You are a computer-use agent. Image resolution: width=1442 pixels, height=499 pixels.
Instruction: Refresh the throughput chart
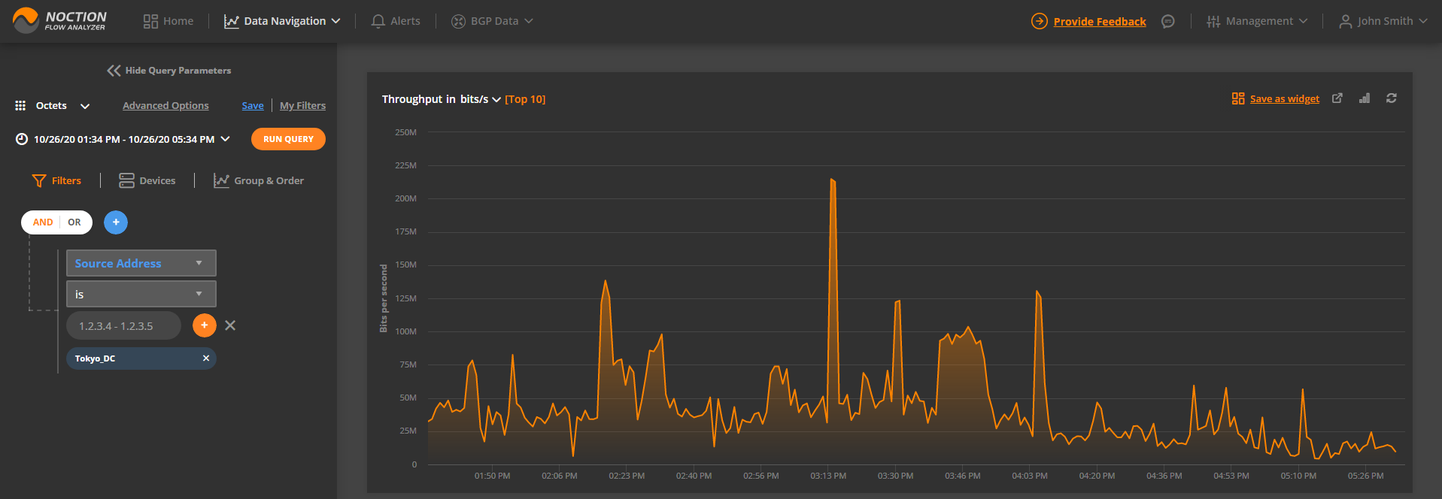(x=1391, y=98)
